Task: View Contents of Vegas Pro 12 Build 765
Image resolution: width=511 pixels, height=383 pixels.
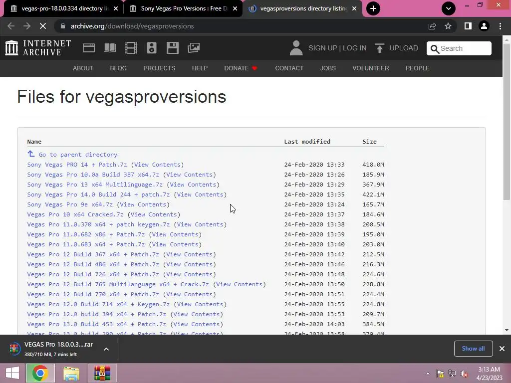Action: point(239,284)
